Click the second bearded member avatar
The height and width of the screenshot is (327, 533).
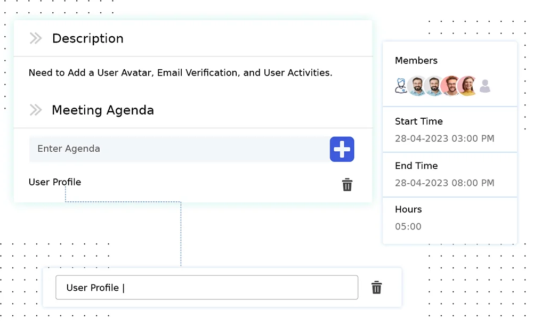pyautogui.click(x=434, y=86)
